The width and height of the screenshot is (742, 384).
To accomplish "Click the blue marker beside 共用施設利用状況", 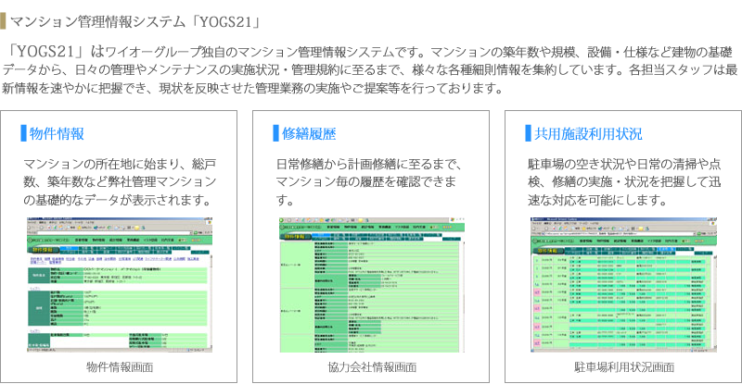I will click(x=528, y=132).
